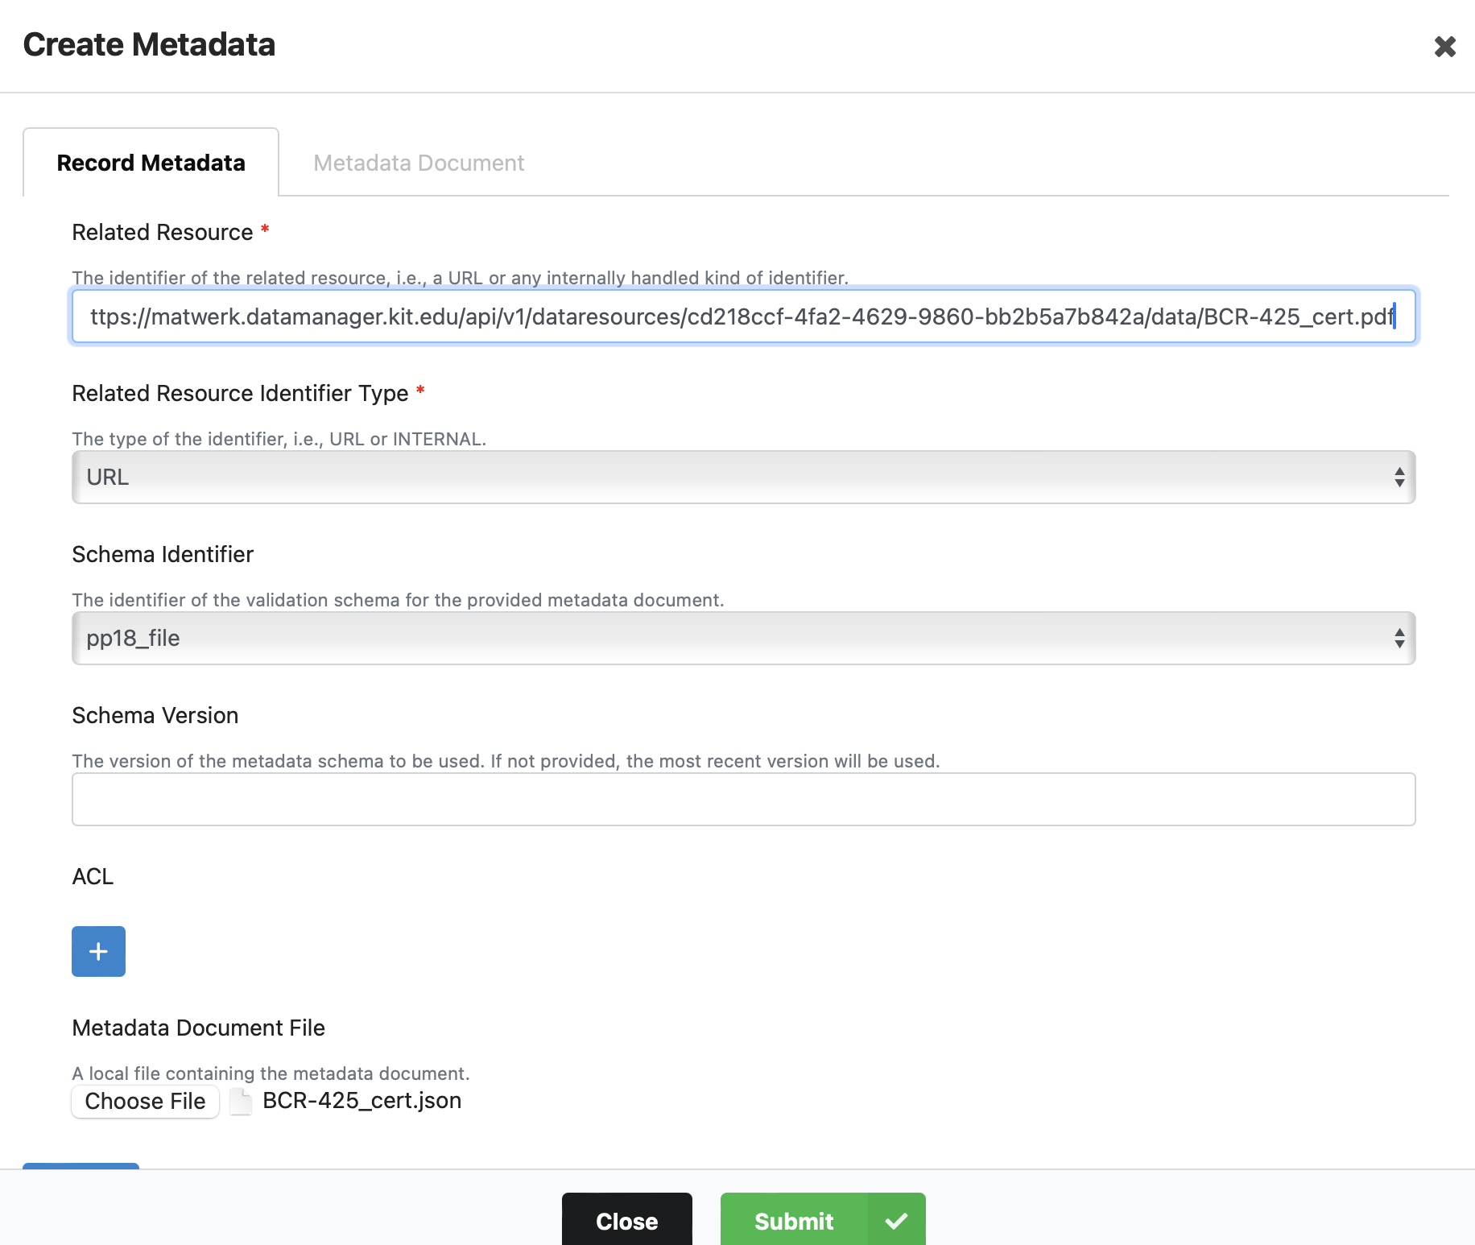Submit the metadata form
1475x1245 pixels.
[x=822, y=1221]
